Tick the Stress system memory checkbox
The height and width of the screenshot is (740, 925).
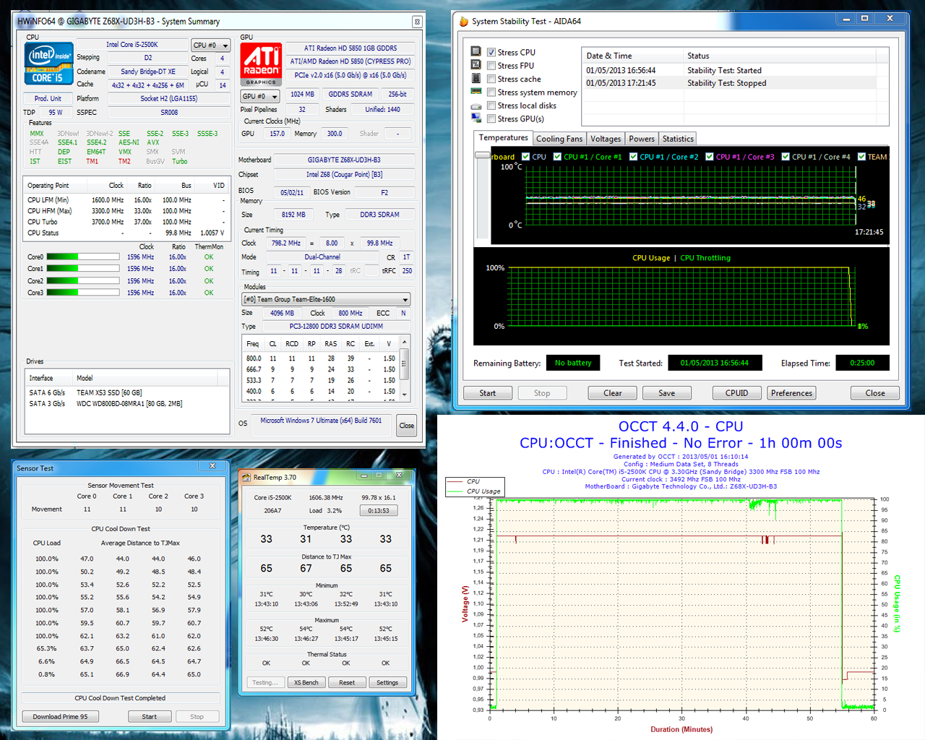pos(491,92)
